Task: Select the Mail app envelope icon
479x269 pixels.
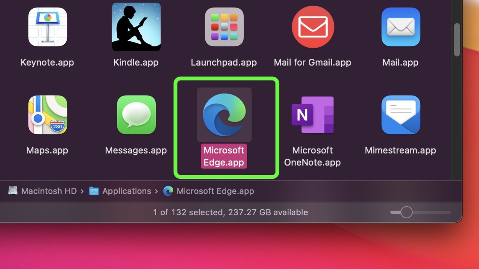Action: click(401, 27)
